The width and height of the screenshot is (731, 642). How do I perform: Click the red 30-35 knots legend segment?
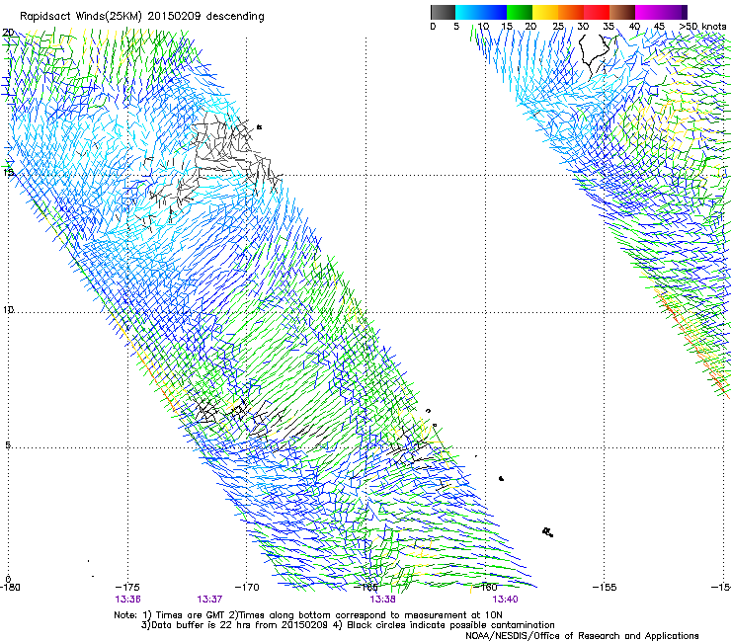click(597, 12)
